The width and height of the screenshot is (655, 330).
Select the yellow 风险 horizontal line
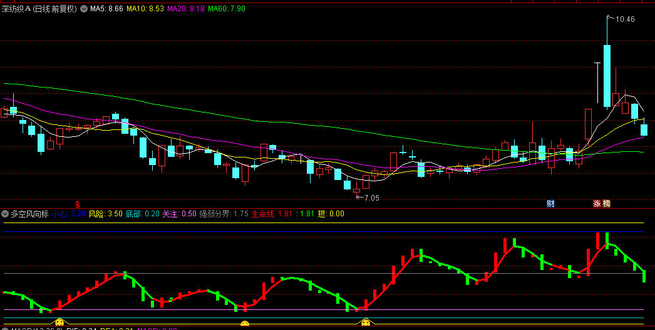pyautogui.click(x=324, y=222)
